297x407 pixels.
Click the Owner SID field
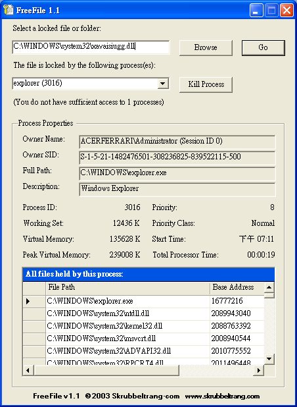coord(177,157)
